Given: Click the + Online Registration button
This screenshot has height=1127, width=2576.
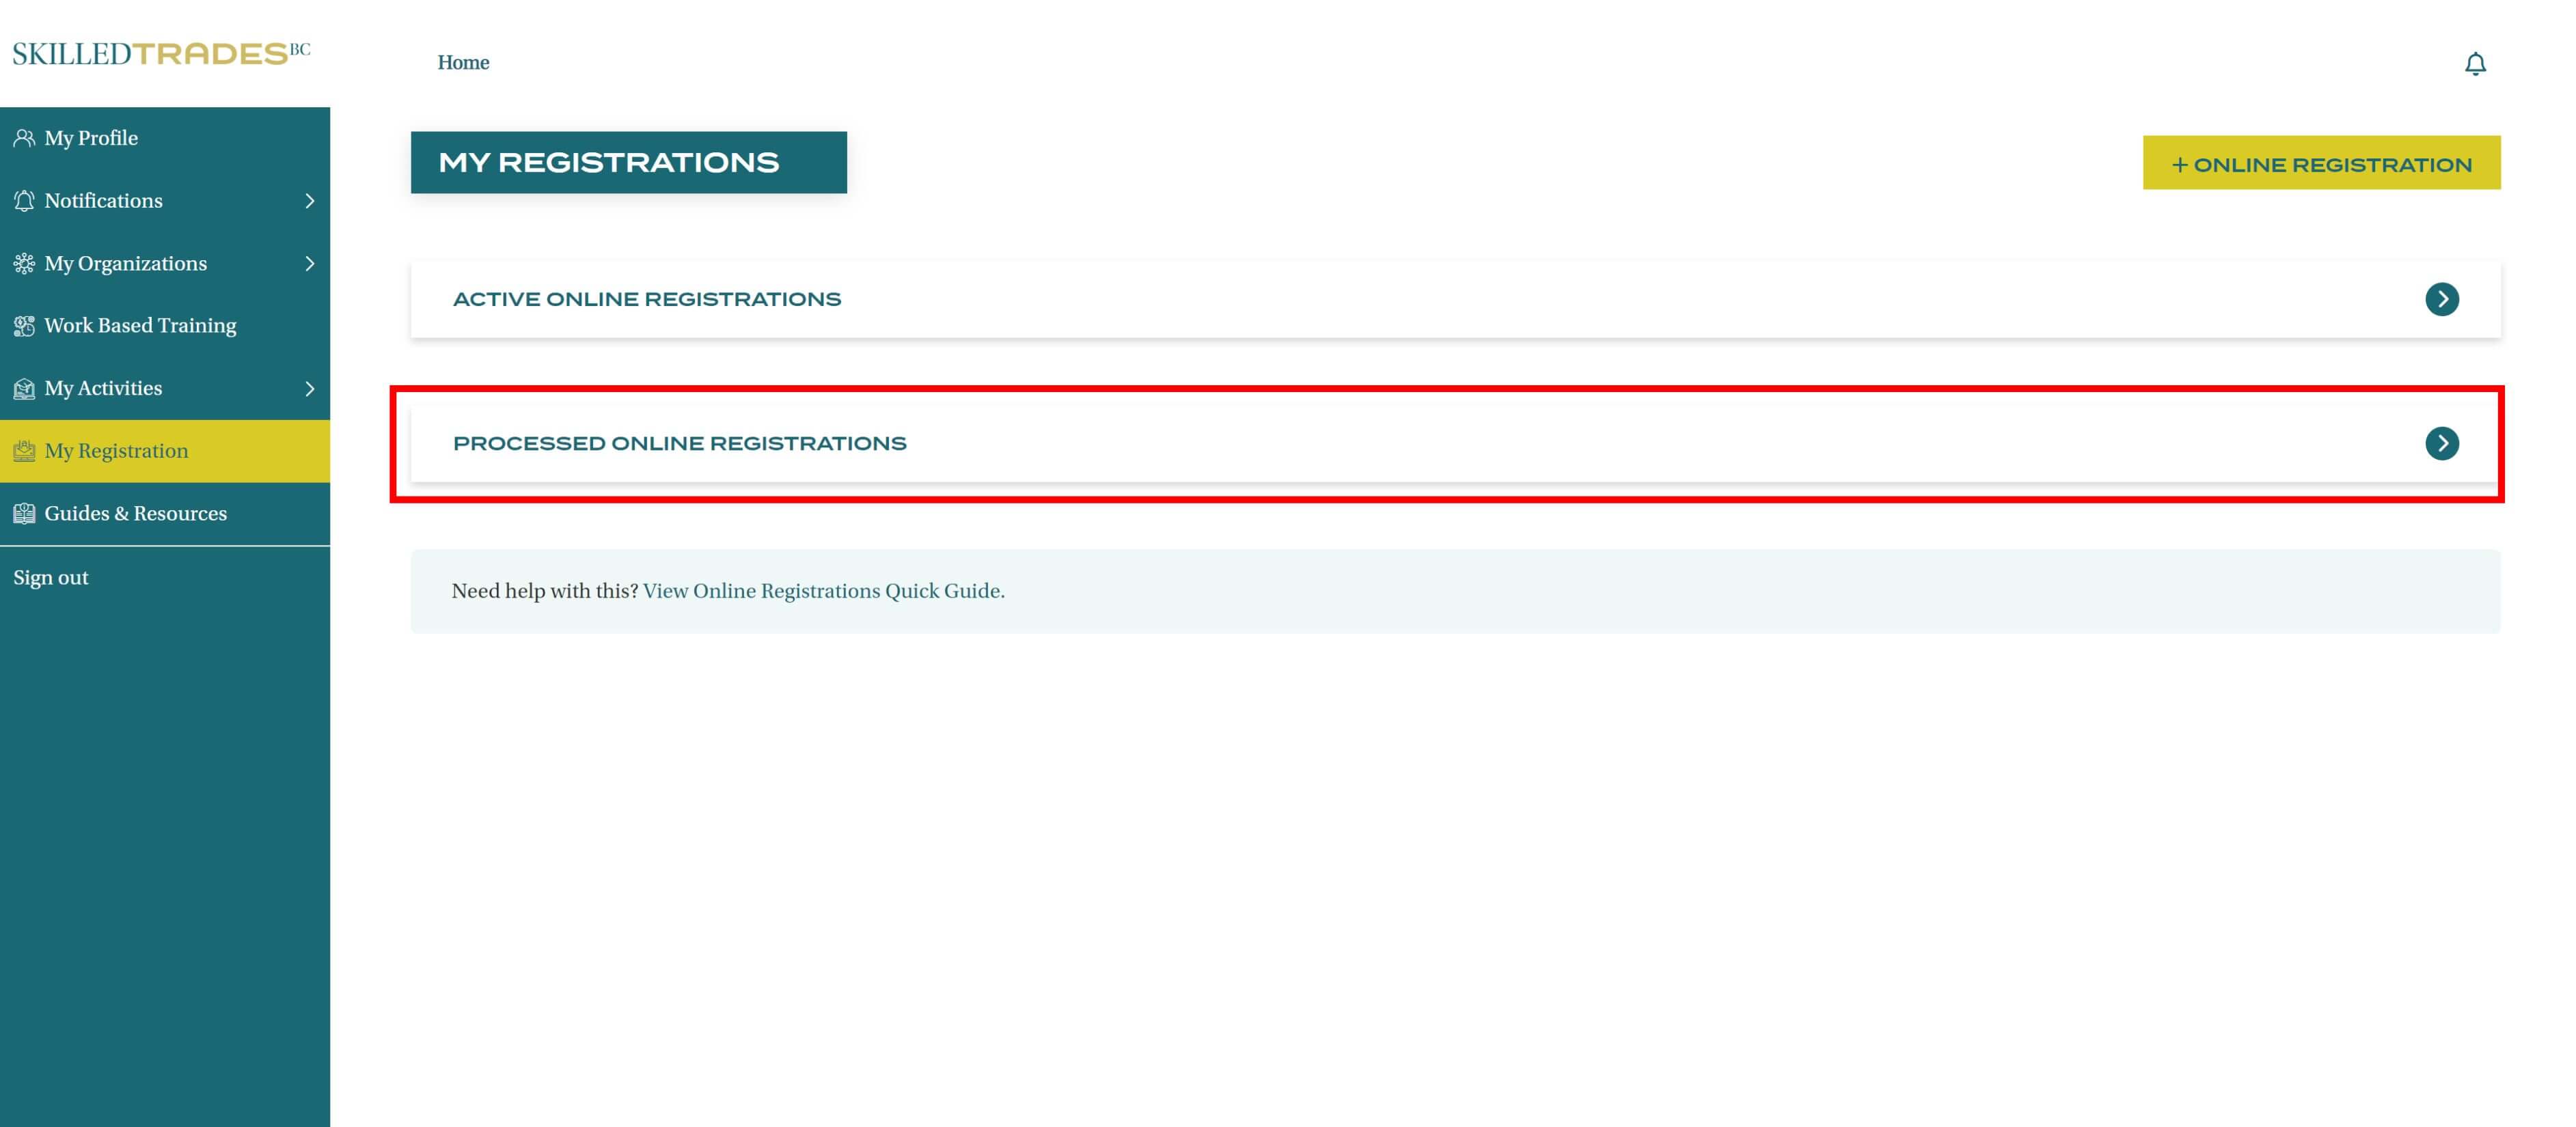Looking at the screenshot, I should (x=2320, y=164).
